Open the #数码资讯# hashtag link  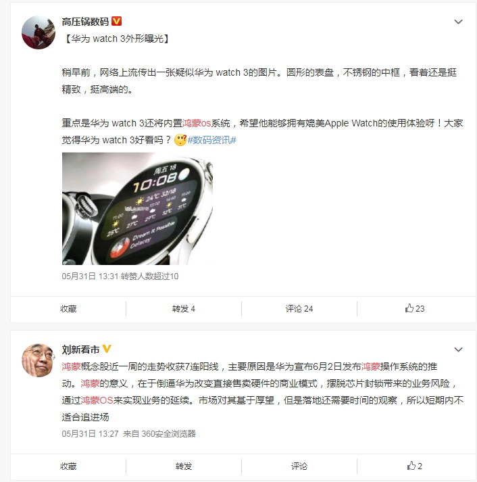[211, 140]
